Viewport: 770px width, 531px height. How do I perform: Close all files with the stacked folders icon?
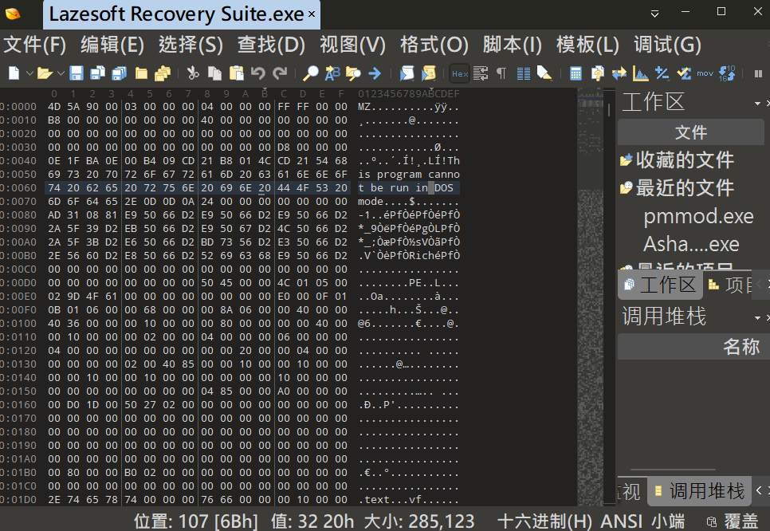163,73
